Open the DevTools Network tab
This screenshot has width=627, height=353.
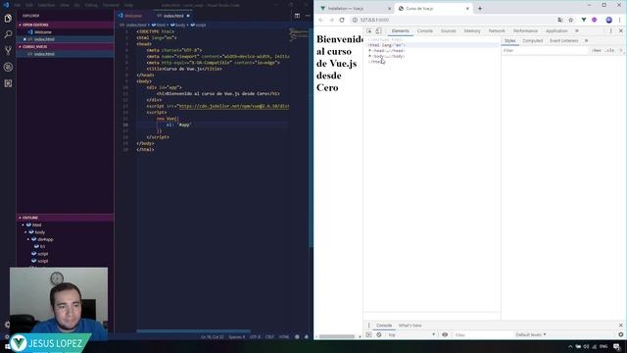tap(497, 30)
